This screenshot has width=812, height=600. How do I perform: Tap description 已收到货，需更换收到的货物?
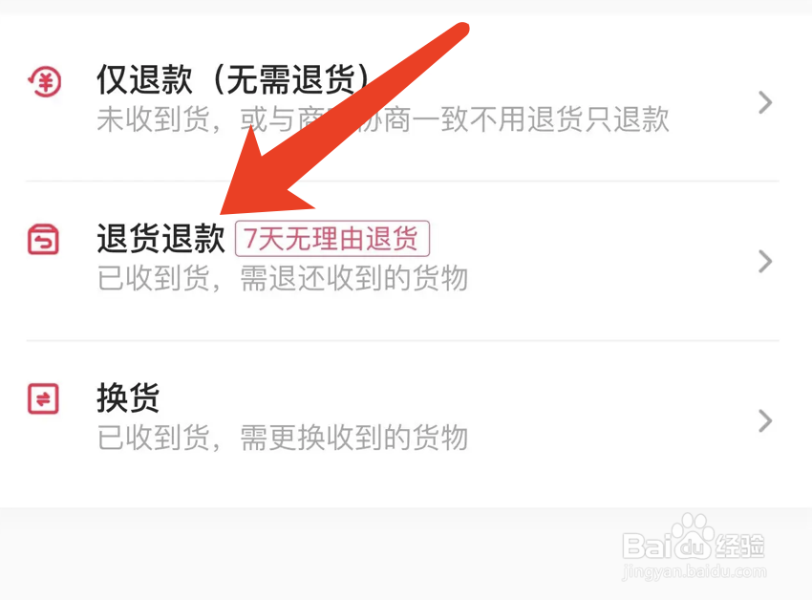click(283, 437)
